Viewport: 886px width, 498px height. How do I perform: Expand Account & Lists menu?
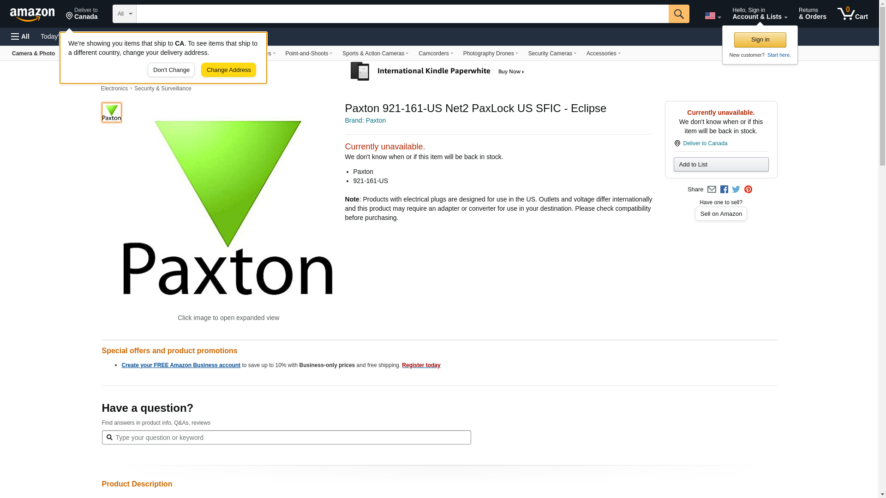pyautogui.click(x=760, y=14)
